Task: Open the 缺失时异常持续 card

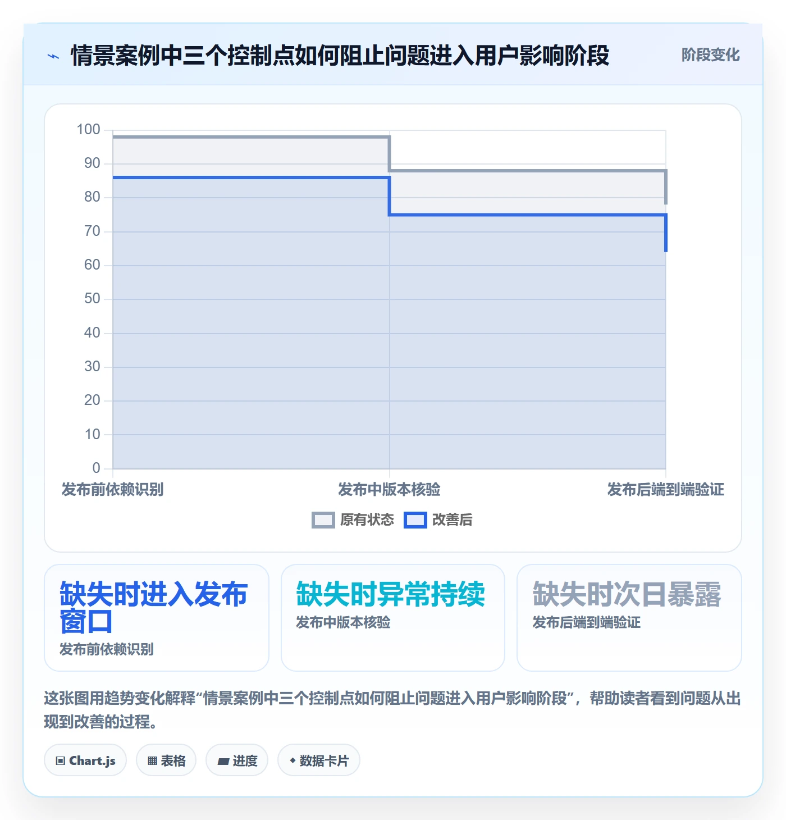Action: [x=393, y=618]
